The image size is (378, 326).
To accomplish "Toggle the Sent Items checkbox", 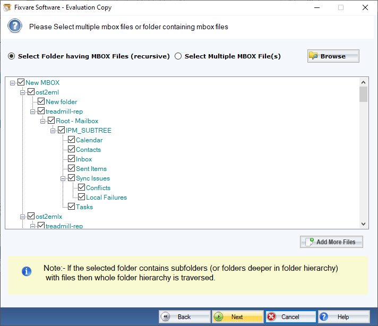I will [x=72, y=169].
